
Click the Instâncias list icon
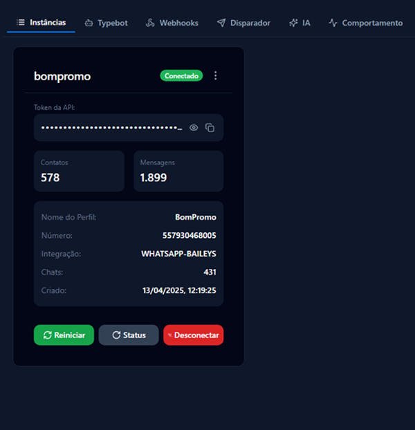[21, 22]
